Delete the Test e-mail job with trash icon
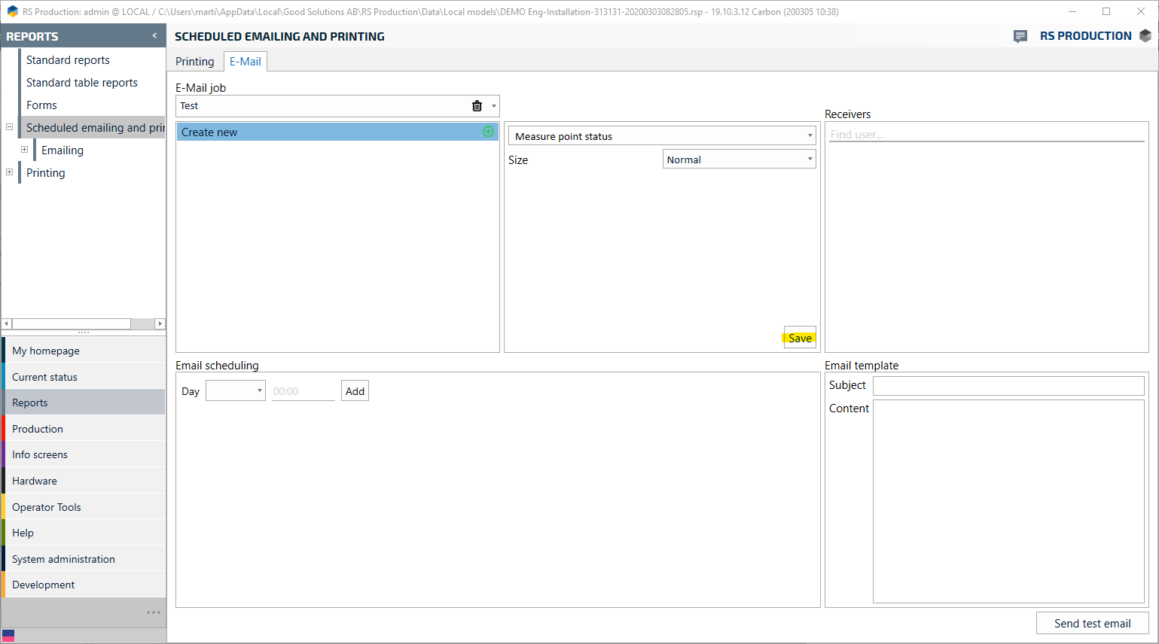Viewport: 1159px width, 644px height. (477, 106)
